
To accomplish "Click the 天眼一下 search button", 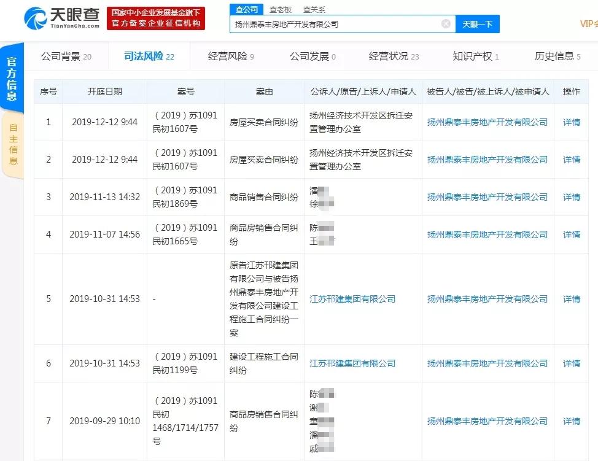I will (477, 23).
